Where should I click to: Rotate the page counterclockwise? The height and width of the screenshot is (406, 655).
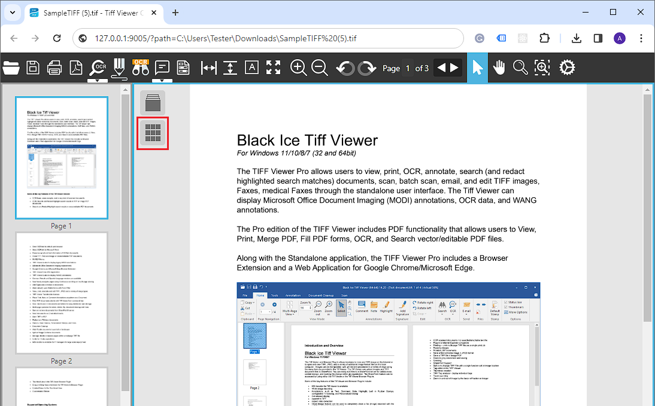tap(345, 68)
